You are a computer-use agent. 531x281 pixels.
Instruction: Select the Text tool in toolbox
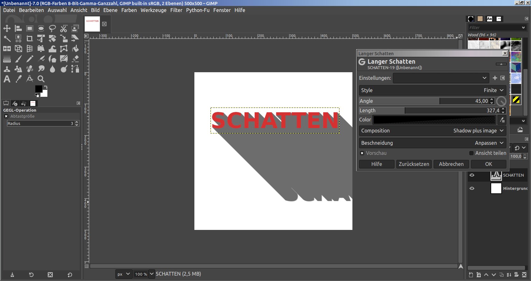[7, 79]
